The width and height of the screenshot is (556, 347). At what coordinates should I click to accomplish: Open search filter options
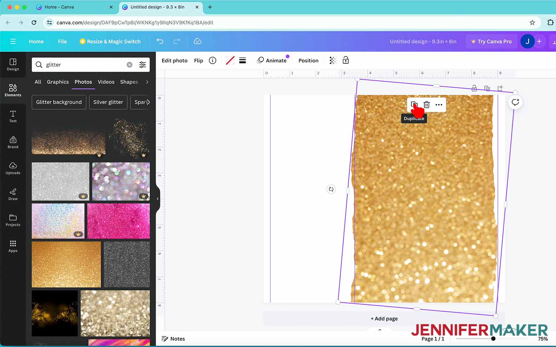coord(142,65)
